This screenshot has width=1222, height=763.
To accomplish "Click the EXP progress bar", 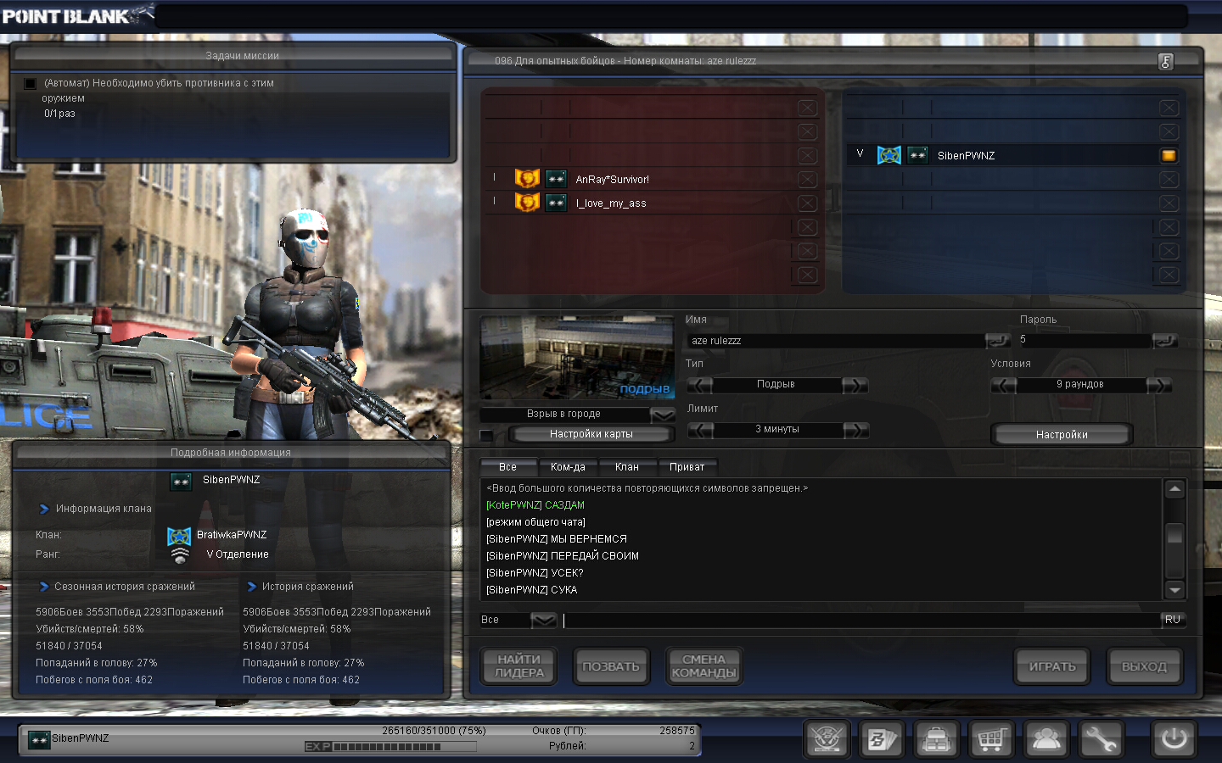I will [390, 747].
